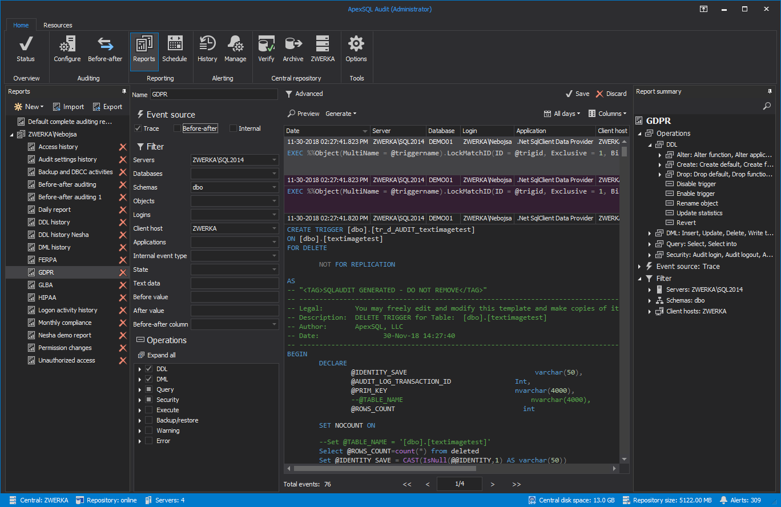The height and width of the screenshot is (507, 781).
Task: Select the ZWERKA repository server icon
Action: point(323,49)
